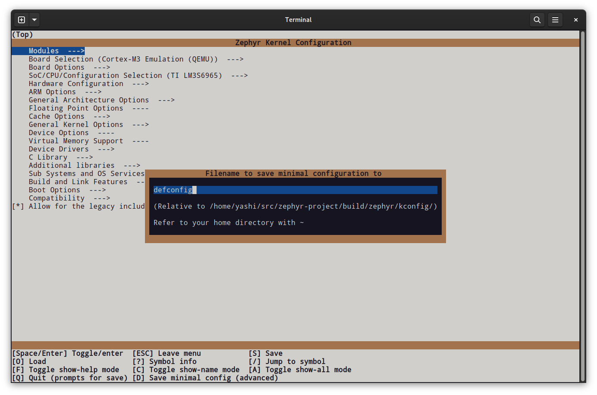Click the [?] Symbol info hint
This screenshot has width=597, height=395.
tap(164, 361)
